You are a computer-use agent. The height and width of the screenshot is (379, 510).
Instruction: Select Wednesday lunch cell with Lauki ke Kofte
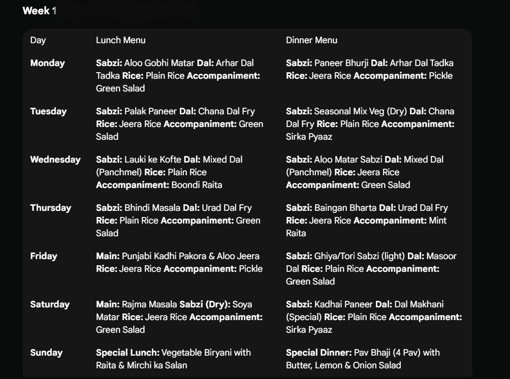tap(169, 172)
